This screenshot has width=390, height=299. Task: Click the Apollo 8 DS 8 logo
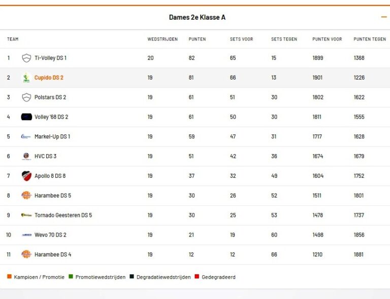26,176
